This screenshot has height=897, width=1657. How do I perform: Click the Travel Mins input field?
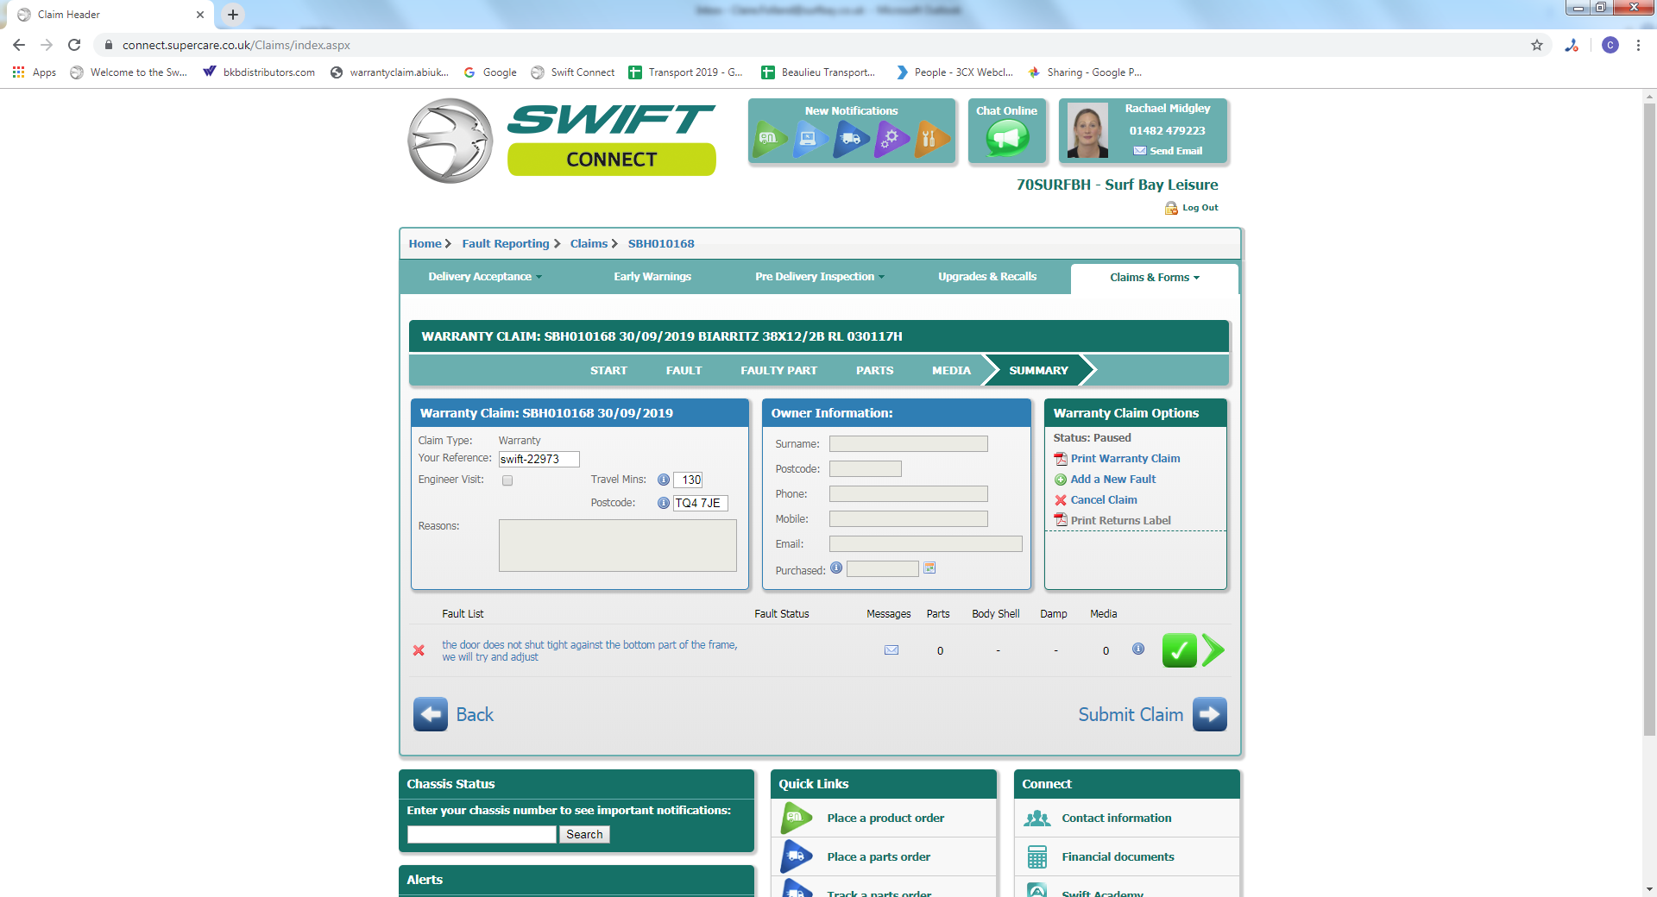[688, 480]
